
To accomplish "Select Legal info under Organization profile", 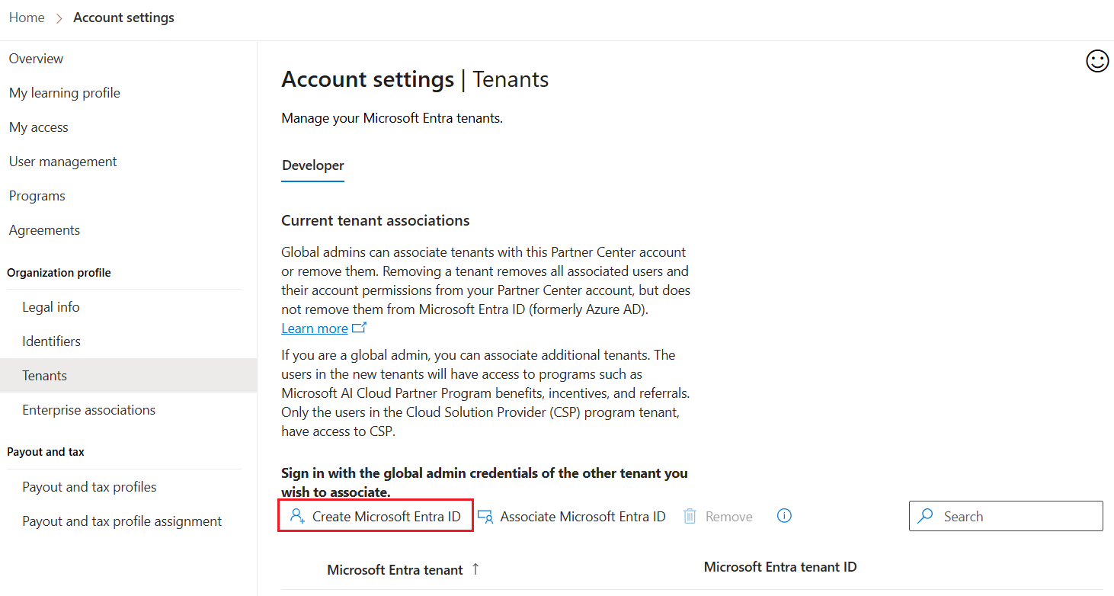I will click(x=51, y=306).
